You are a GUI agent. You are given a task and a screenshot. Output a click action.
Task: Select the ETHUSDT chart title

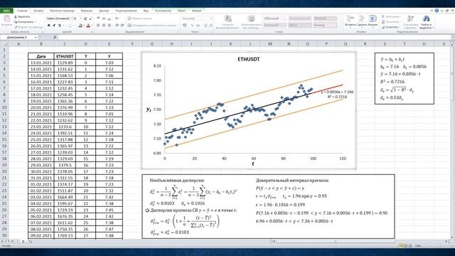pyautogui.click(x=249, y=59)
